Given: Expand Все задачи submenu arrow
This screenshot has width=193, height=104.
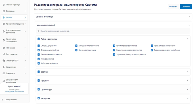Looking at the screenshot, I should [x=25, y=11].
